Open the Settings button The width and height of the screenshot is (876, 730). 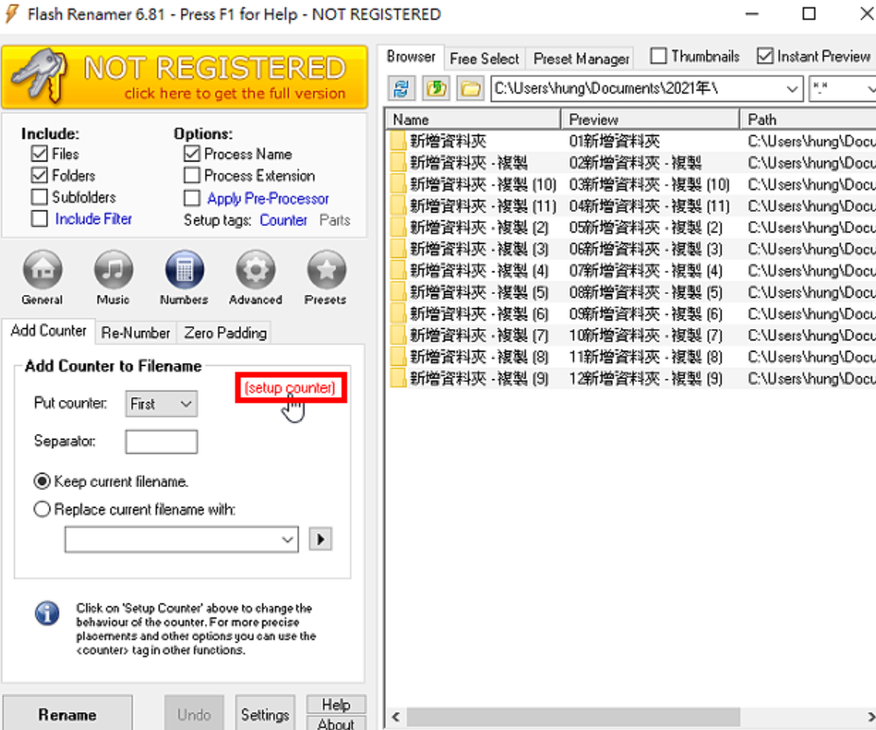265,714
